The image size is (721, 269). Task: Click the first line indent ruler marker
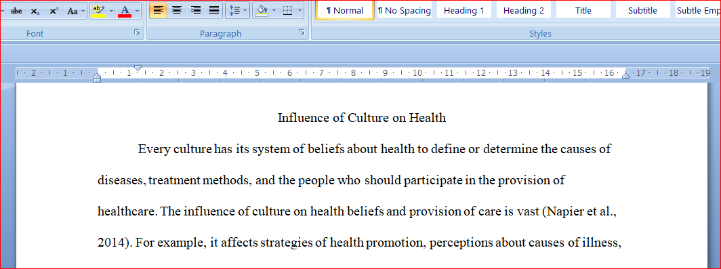coord(138,68)
